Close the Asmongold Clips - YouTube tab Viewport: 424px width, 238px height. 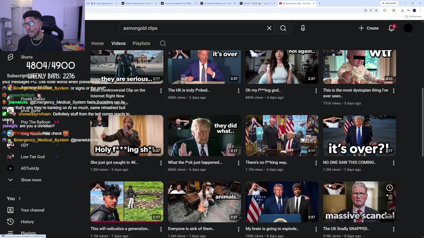point(314,3)
